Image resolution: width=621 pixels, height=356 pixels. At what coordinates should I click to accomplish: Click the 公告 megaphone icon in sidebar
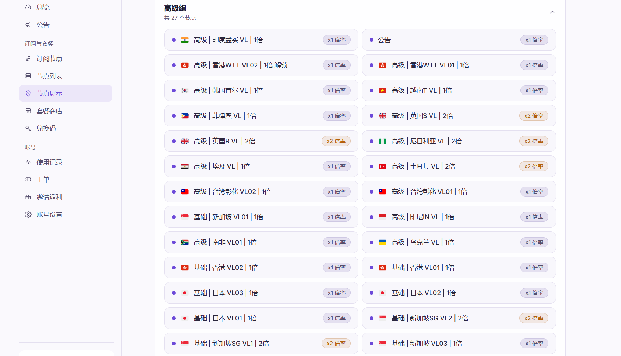pos(28,25)
